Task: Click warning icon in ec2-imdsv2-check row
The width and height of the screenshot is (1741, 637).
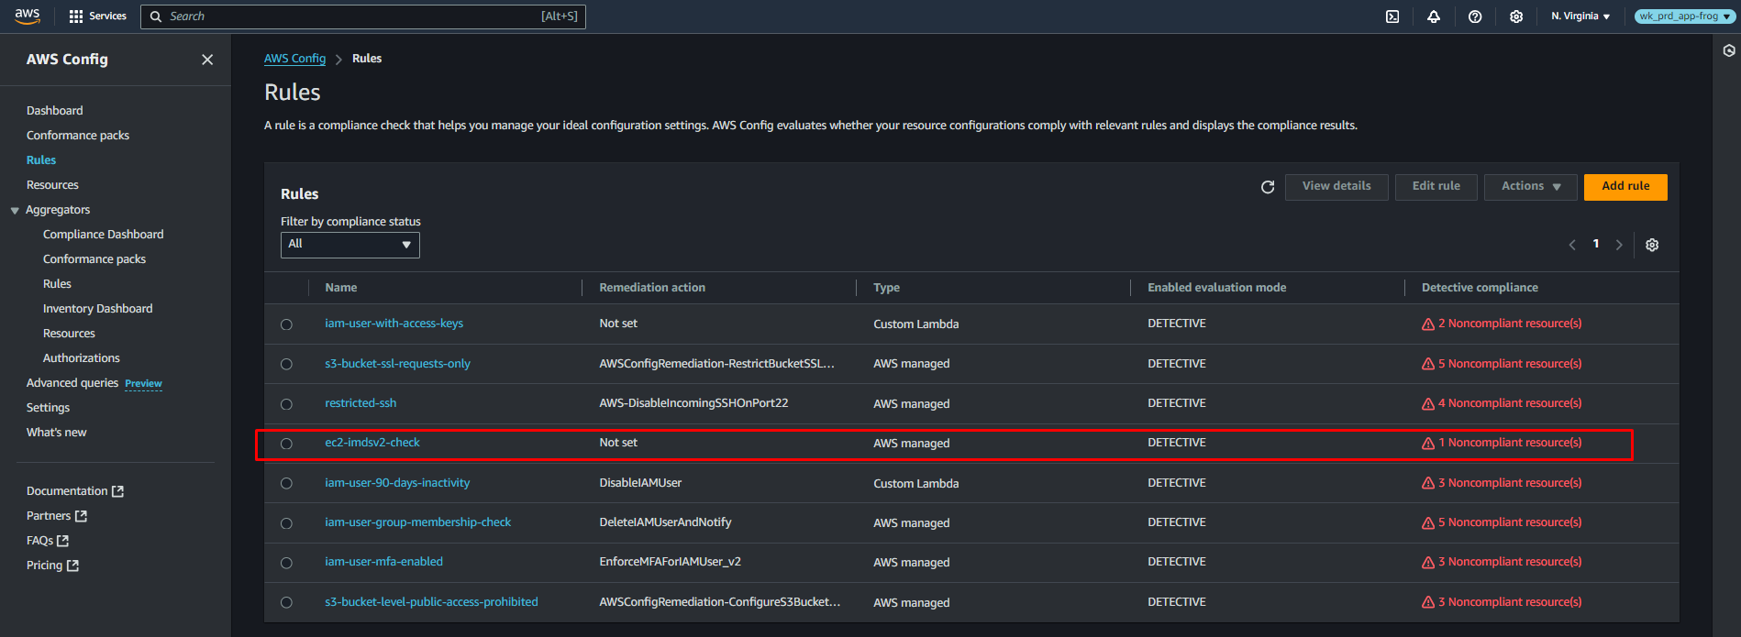Action: click(1428, 444)
